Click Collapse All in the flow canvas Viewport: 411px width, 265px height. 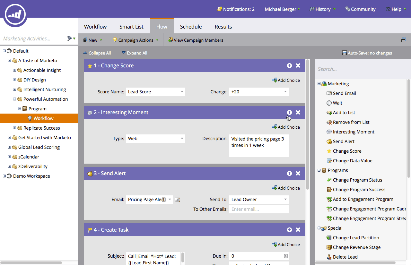click(x=97, y=53)
